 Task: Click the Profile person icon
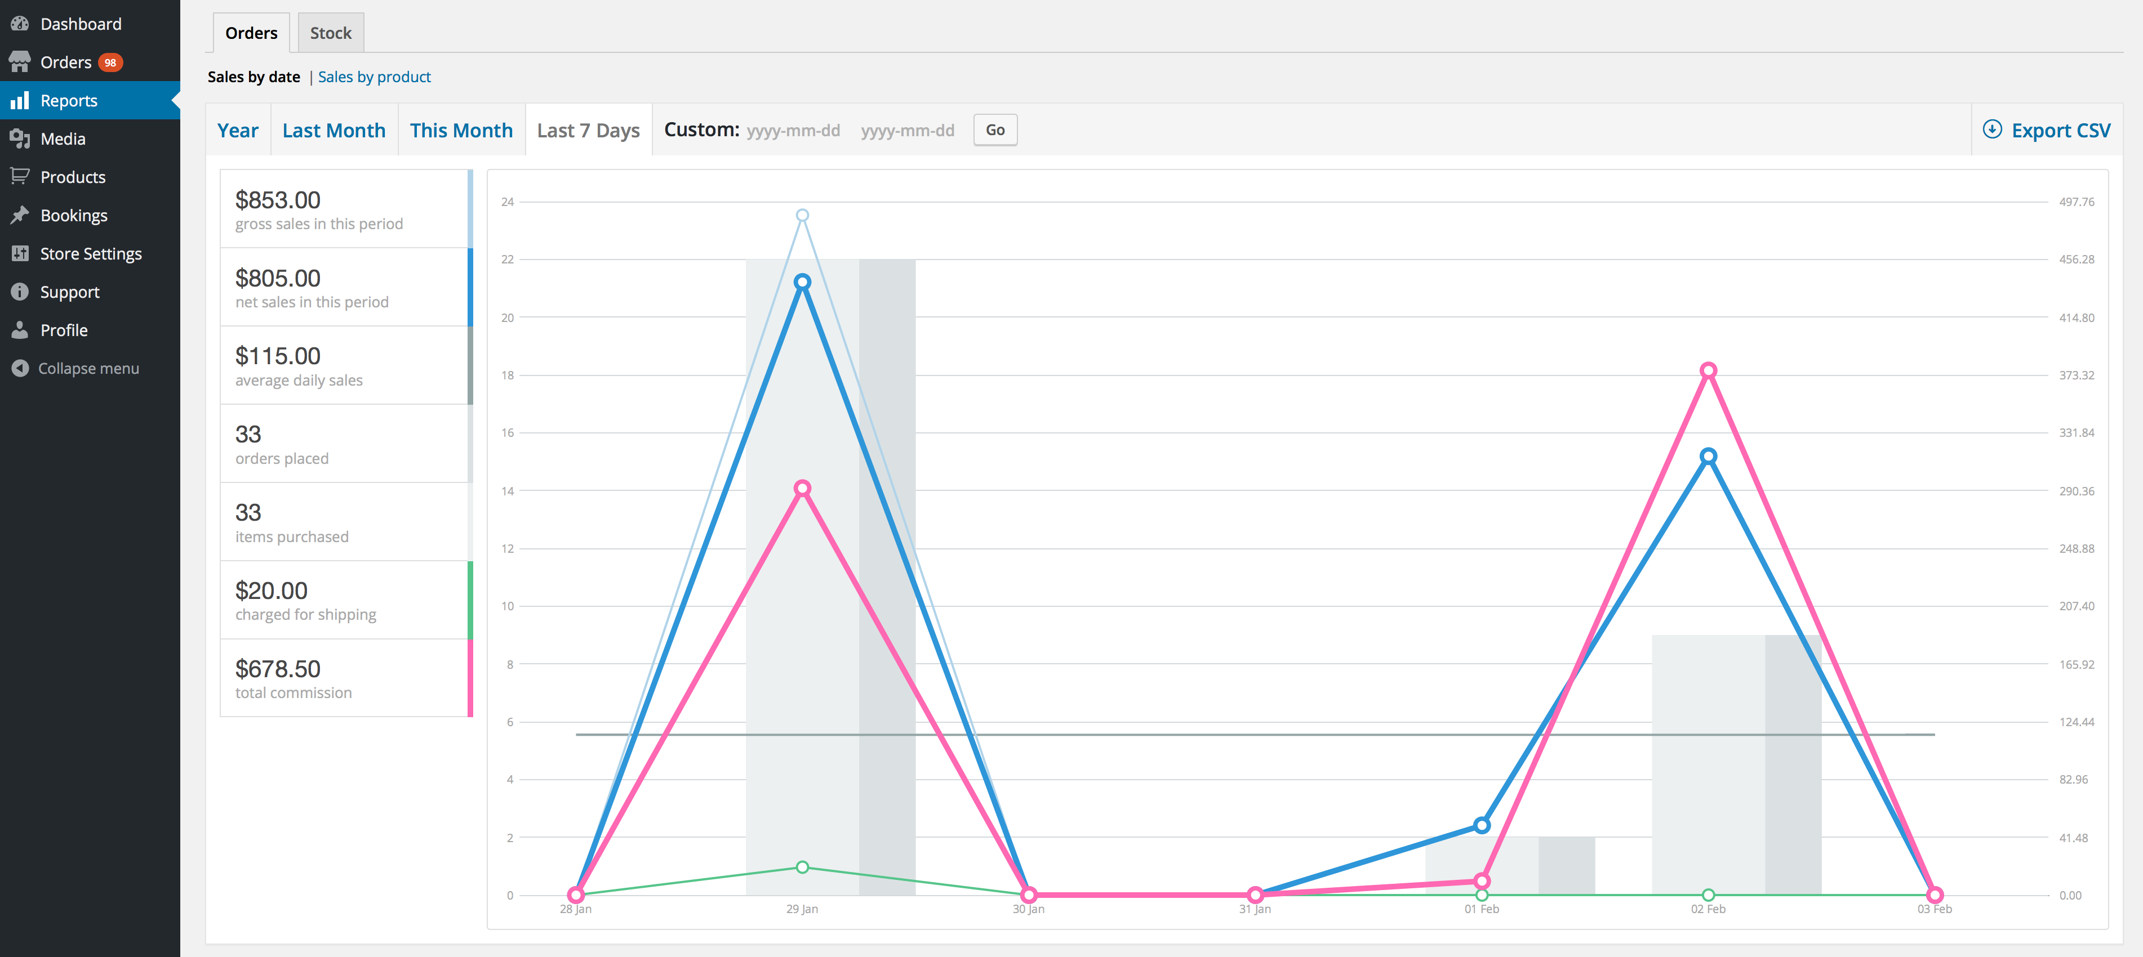20,330
